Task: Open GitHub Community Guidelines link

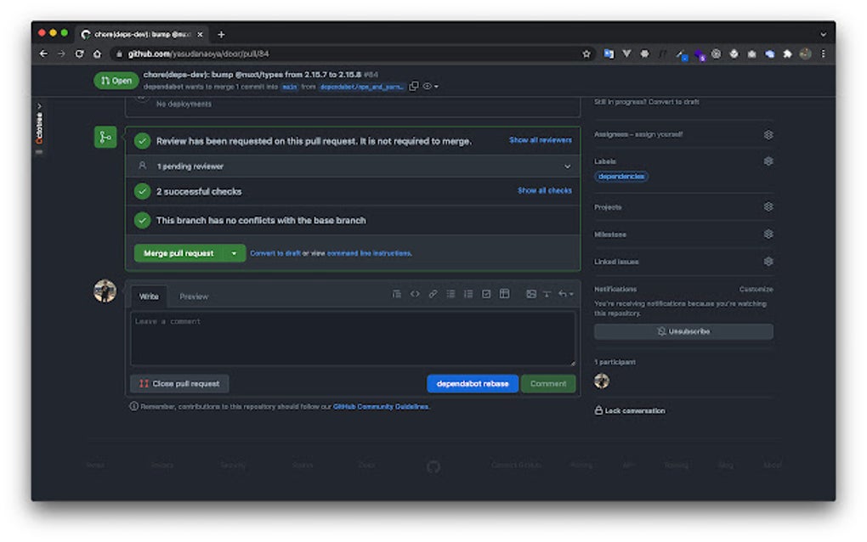Action: point(381,407)
